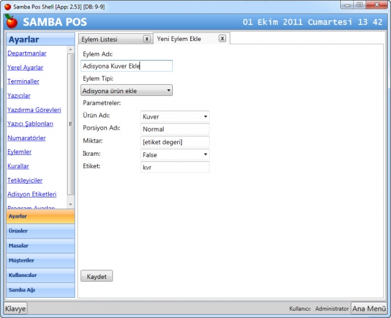Select the Ürünler navigation section
This screenshot has height=318, width=391.
40,231
